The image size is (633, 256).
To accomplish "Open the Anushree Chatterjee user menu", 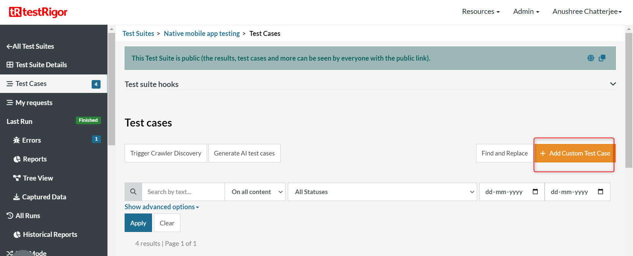I will click(x=587, y=12).
